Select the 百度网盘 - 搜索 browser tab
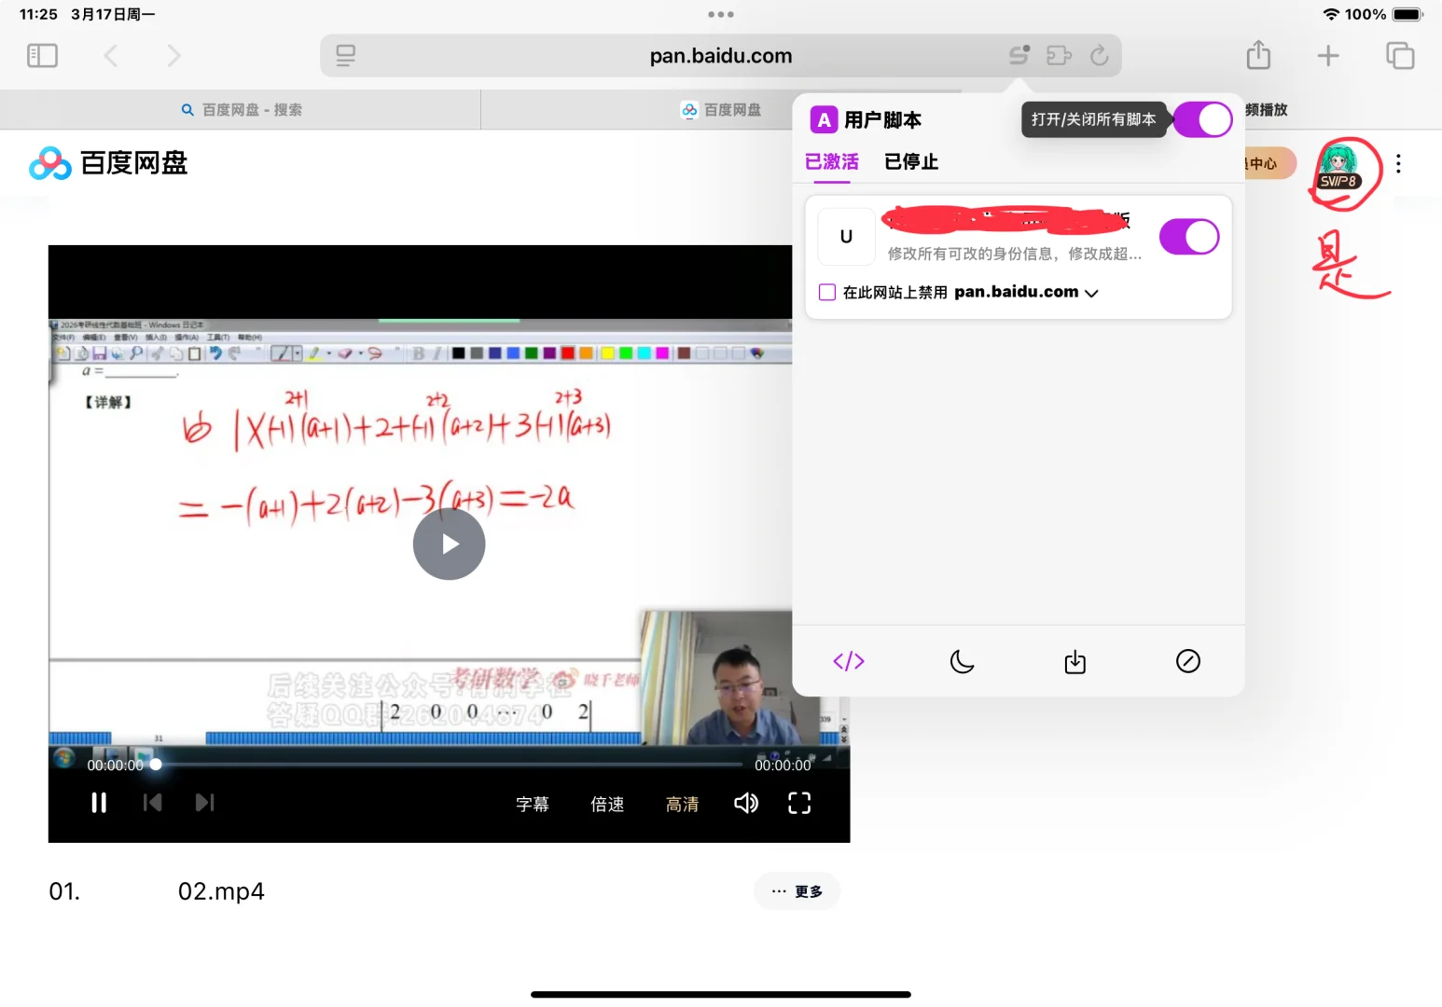This screenshot has height=1007, width=1442. coord(241,109)
